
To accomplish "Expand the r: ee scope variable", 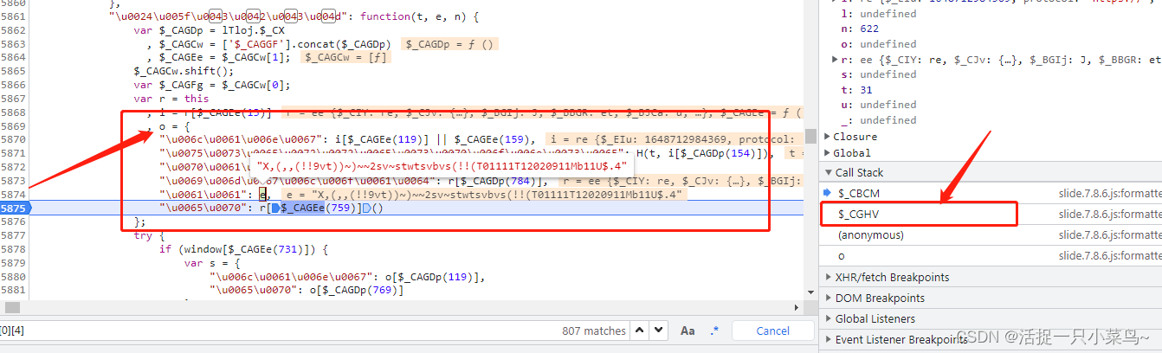I will click(x=835, y=60).
